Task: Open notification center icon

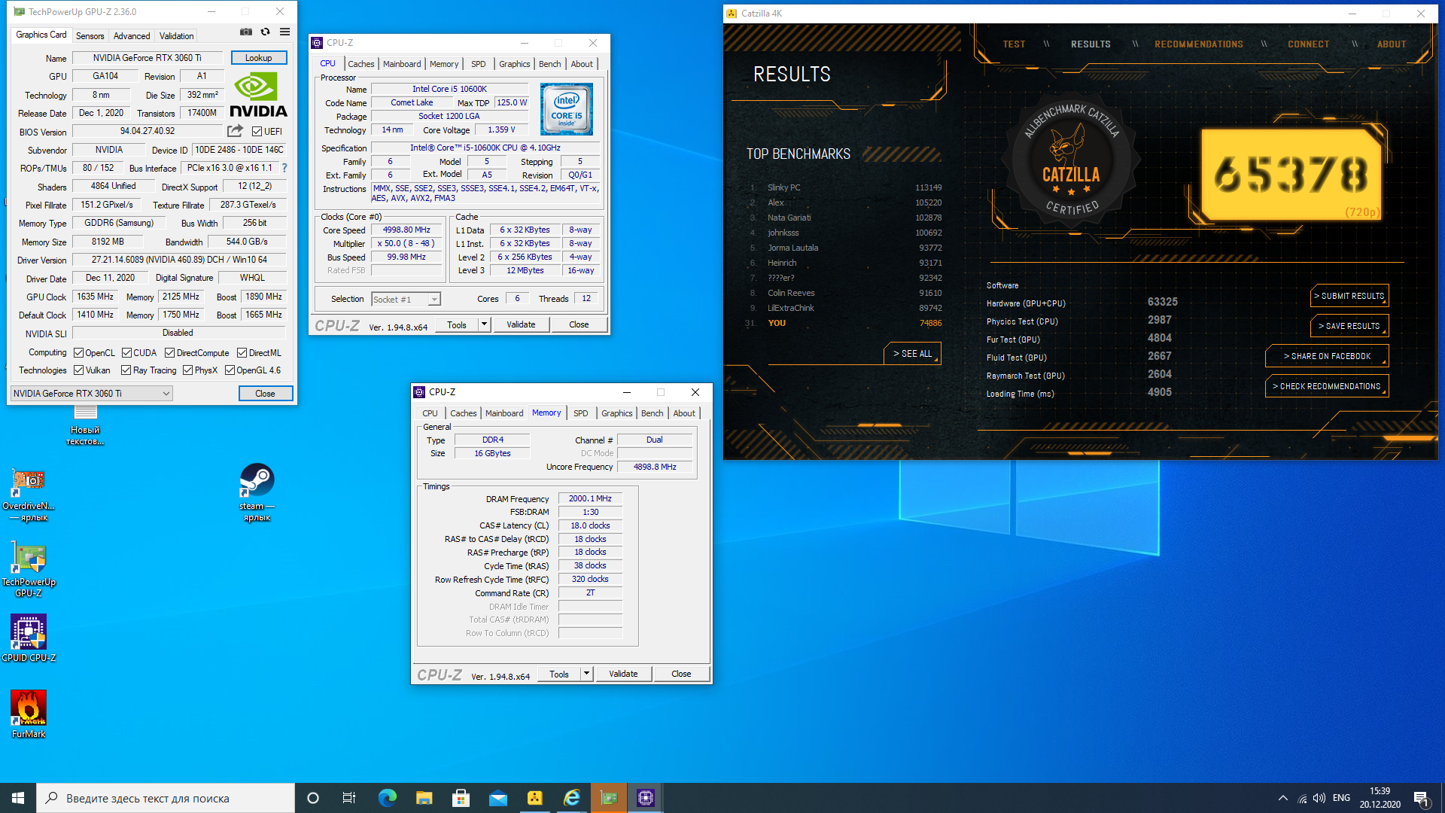Action: point(1421,798)
